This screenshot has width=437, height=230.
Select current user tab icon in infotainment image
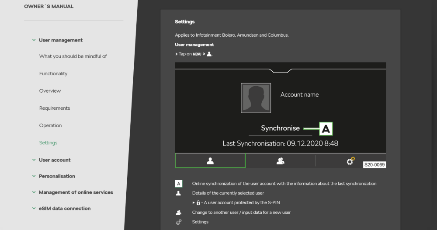(x=210, y=160)
